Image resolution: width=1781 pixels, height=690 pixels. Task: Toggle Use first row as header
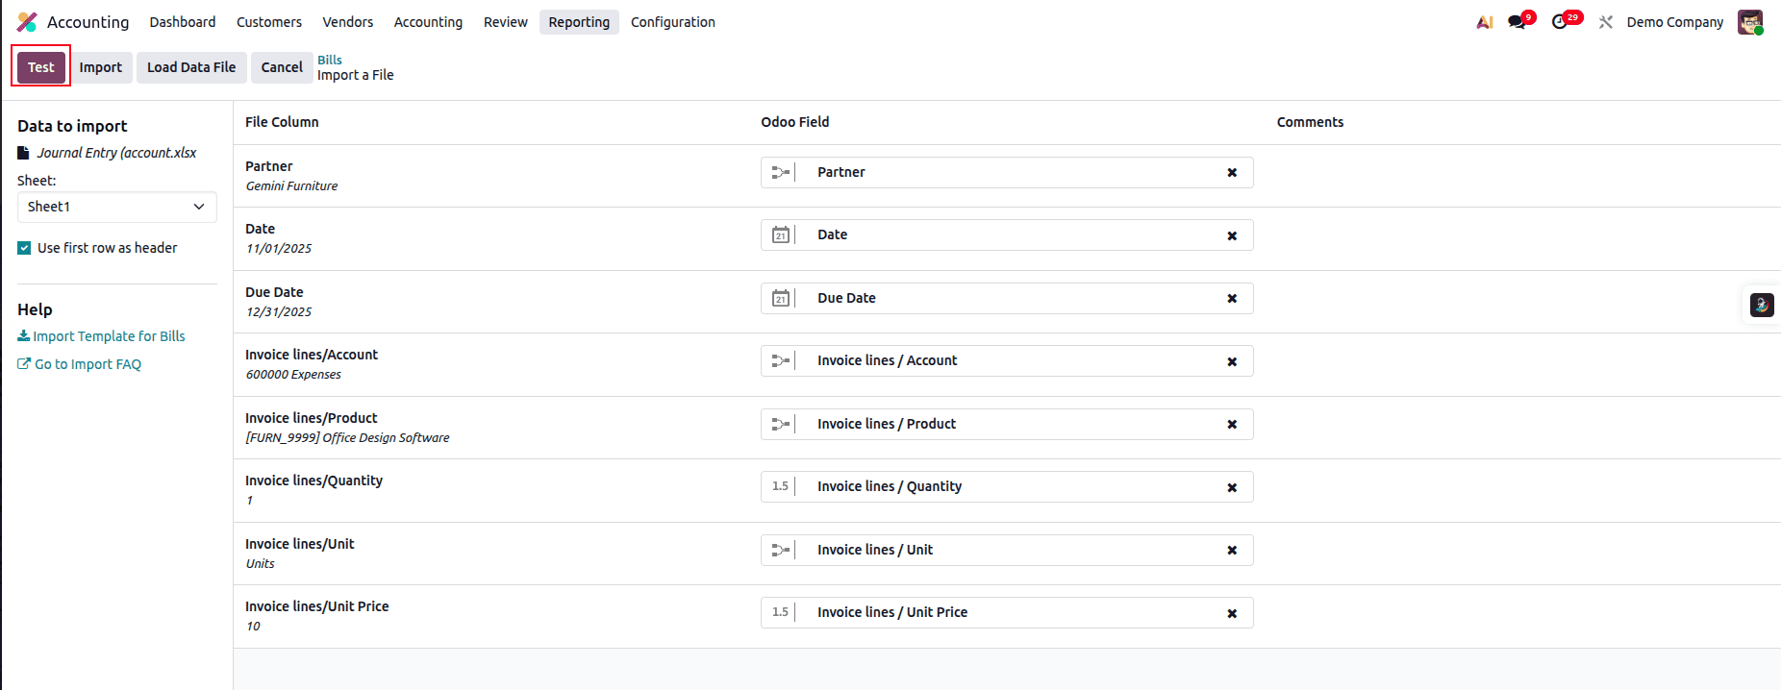click(x=25, y=248)
